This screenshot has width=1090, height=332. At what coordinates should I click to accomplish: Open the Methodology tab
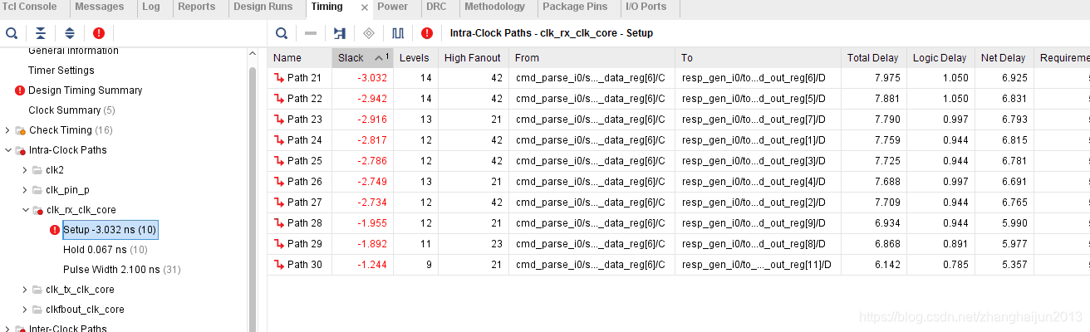494,7
